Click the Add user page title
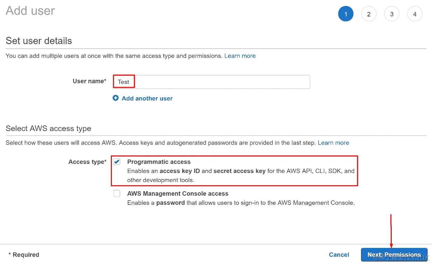Viewport: 432px width, 264px height. tap(30, 11)
